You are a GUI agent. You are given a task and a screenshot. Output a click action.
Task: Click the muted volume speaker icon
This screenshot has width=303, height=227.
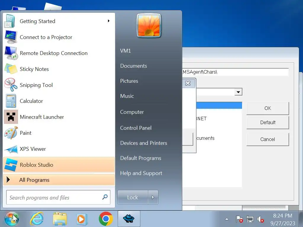coord(260,219)
